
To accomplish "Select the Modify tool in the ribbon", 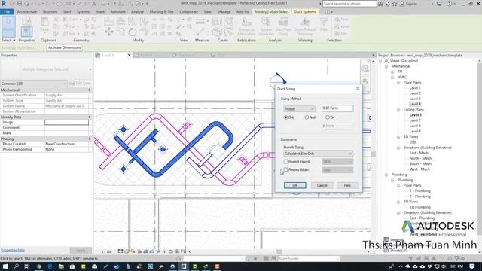I will point(8,26).
